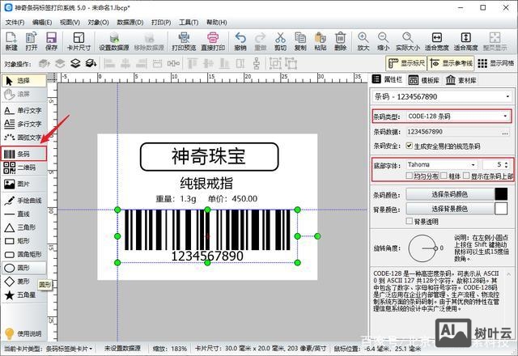The image size is (518, 356).
Task: Fit height with the 适合高度 icon
Action: tap(466, 41)
